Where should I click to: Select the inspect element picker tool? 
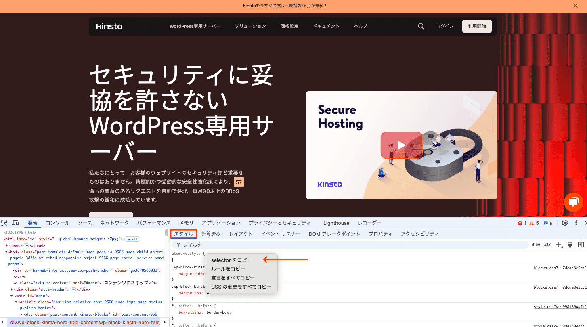point(4,222)
